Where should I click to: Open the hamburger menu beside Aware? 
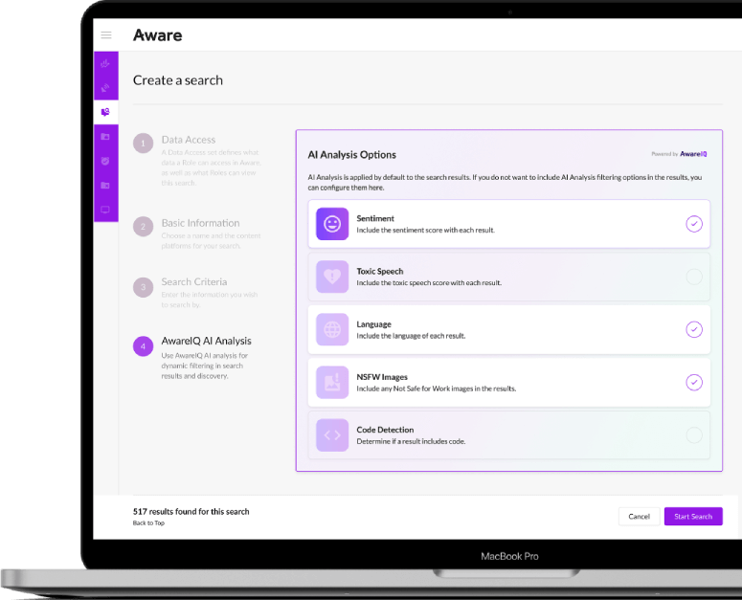(106, 35)
